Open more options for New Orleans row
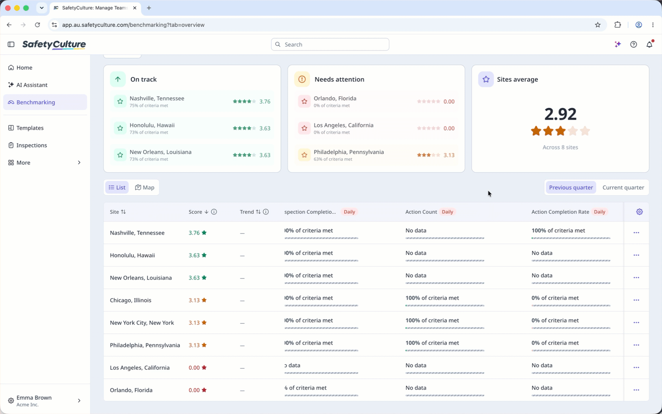Screen dimensions: 662x414 [x=636, y=278]
